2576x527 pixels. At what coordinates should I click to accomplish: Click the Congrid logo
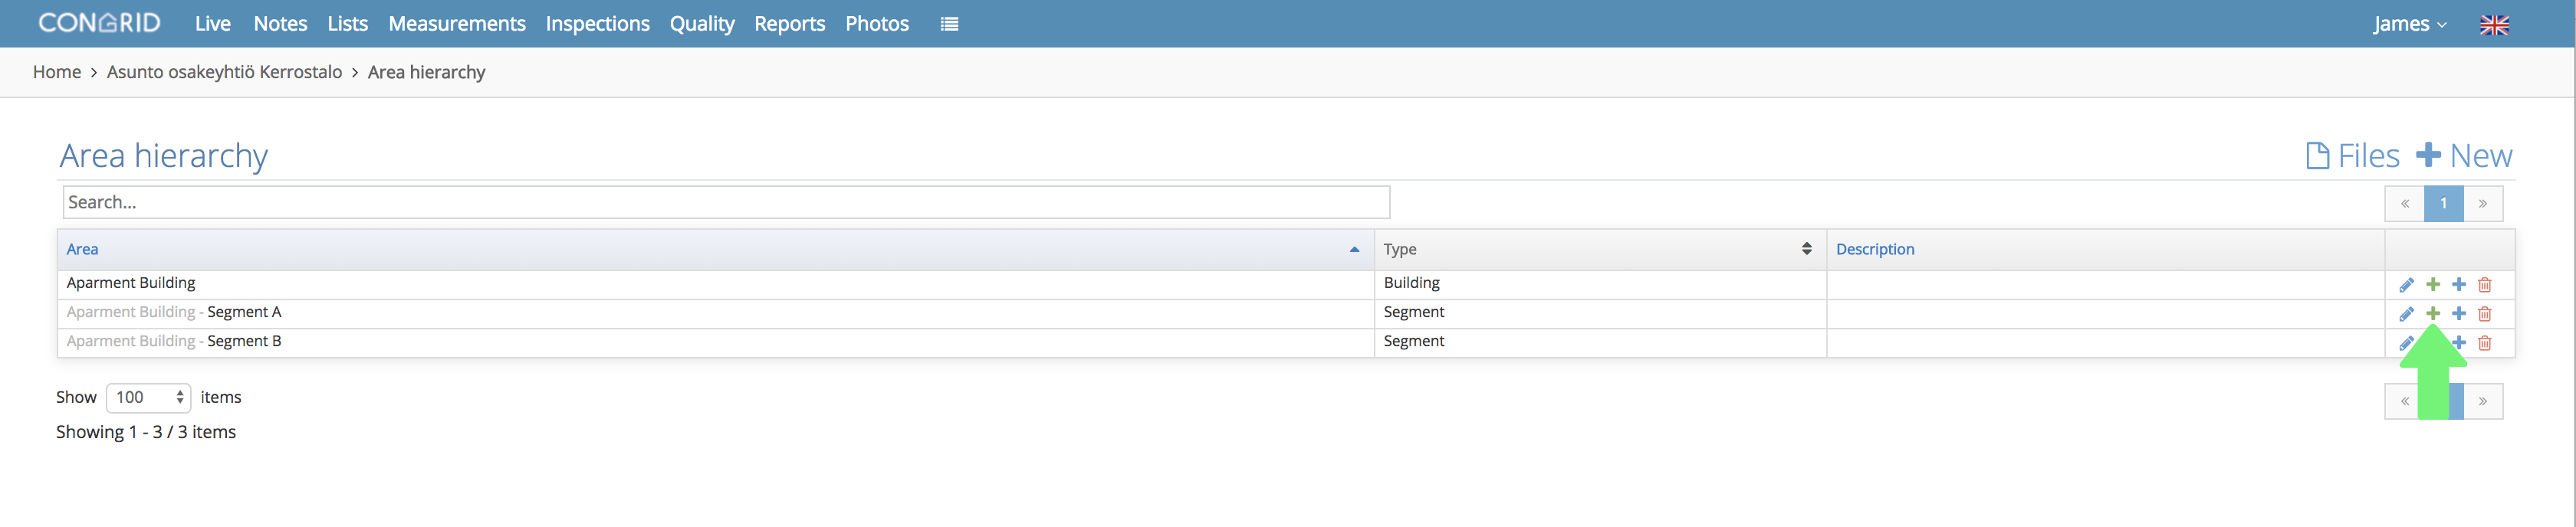click(x=99, y=23)
